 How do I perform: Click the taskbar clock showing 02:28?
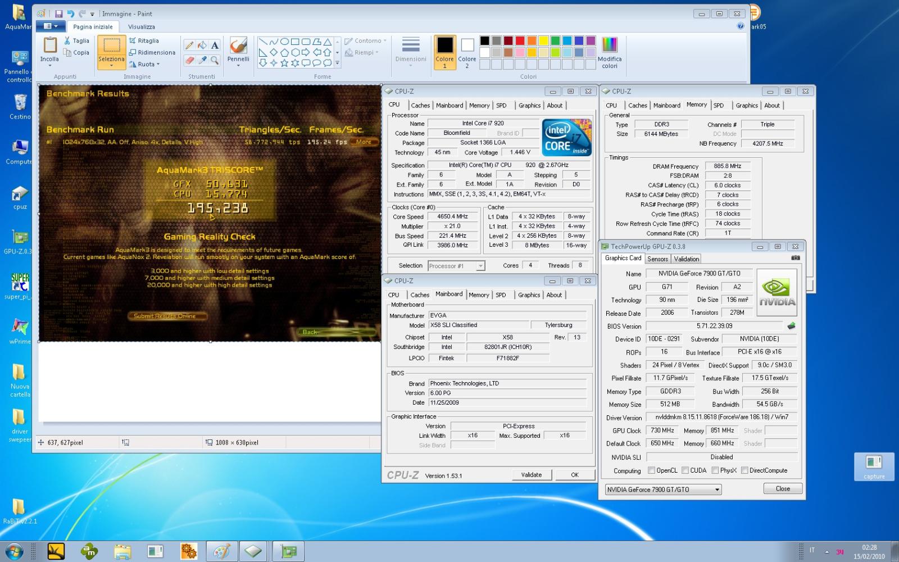pos(869,551)
